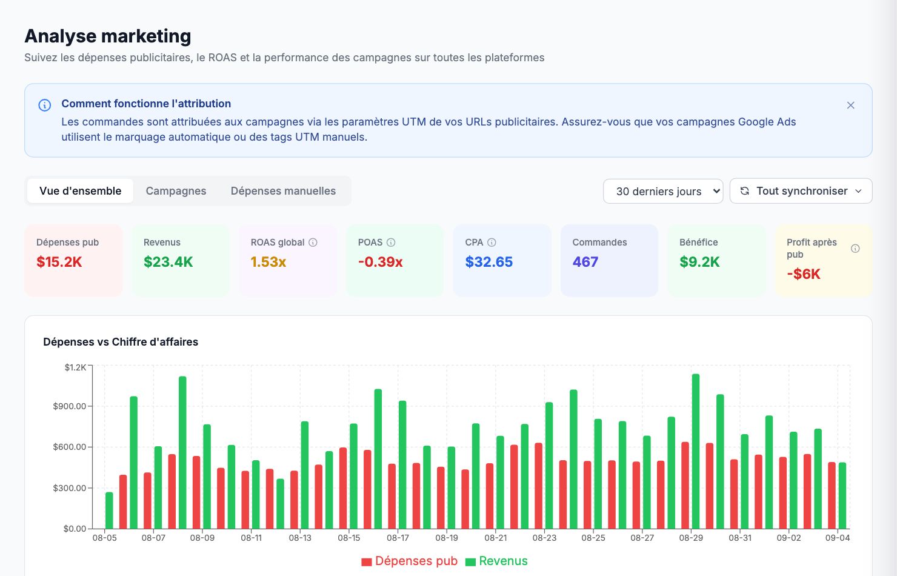Click the $900.00 y-axis label
Screen dimensions: 897x576
tap(70, 406)
